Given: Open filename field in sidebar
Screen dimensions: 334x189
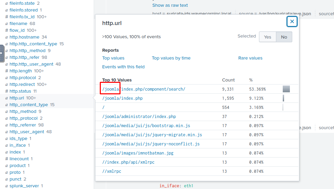Looking at the screenshot, I should click(x=18, y=24).
